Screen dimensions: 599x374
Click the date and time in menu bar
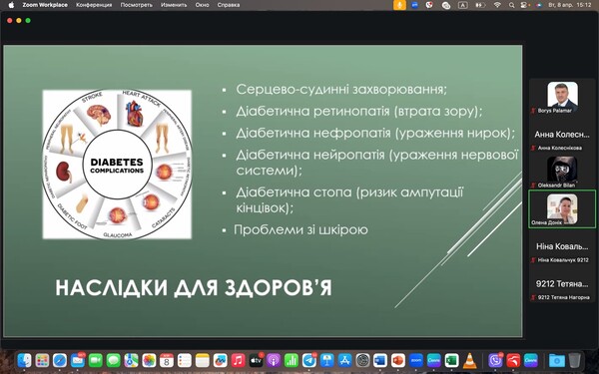[570, 5]
